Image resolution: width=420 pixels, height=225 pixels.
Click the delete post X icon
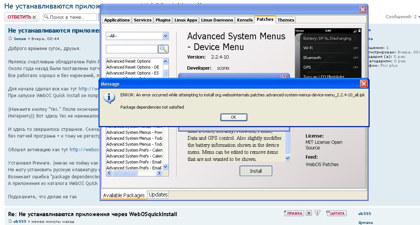[309, 213]
